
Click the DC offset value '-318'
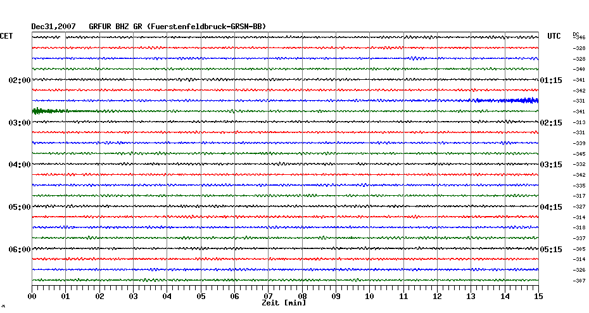click(579, 227)
